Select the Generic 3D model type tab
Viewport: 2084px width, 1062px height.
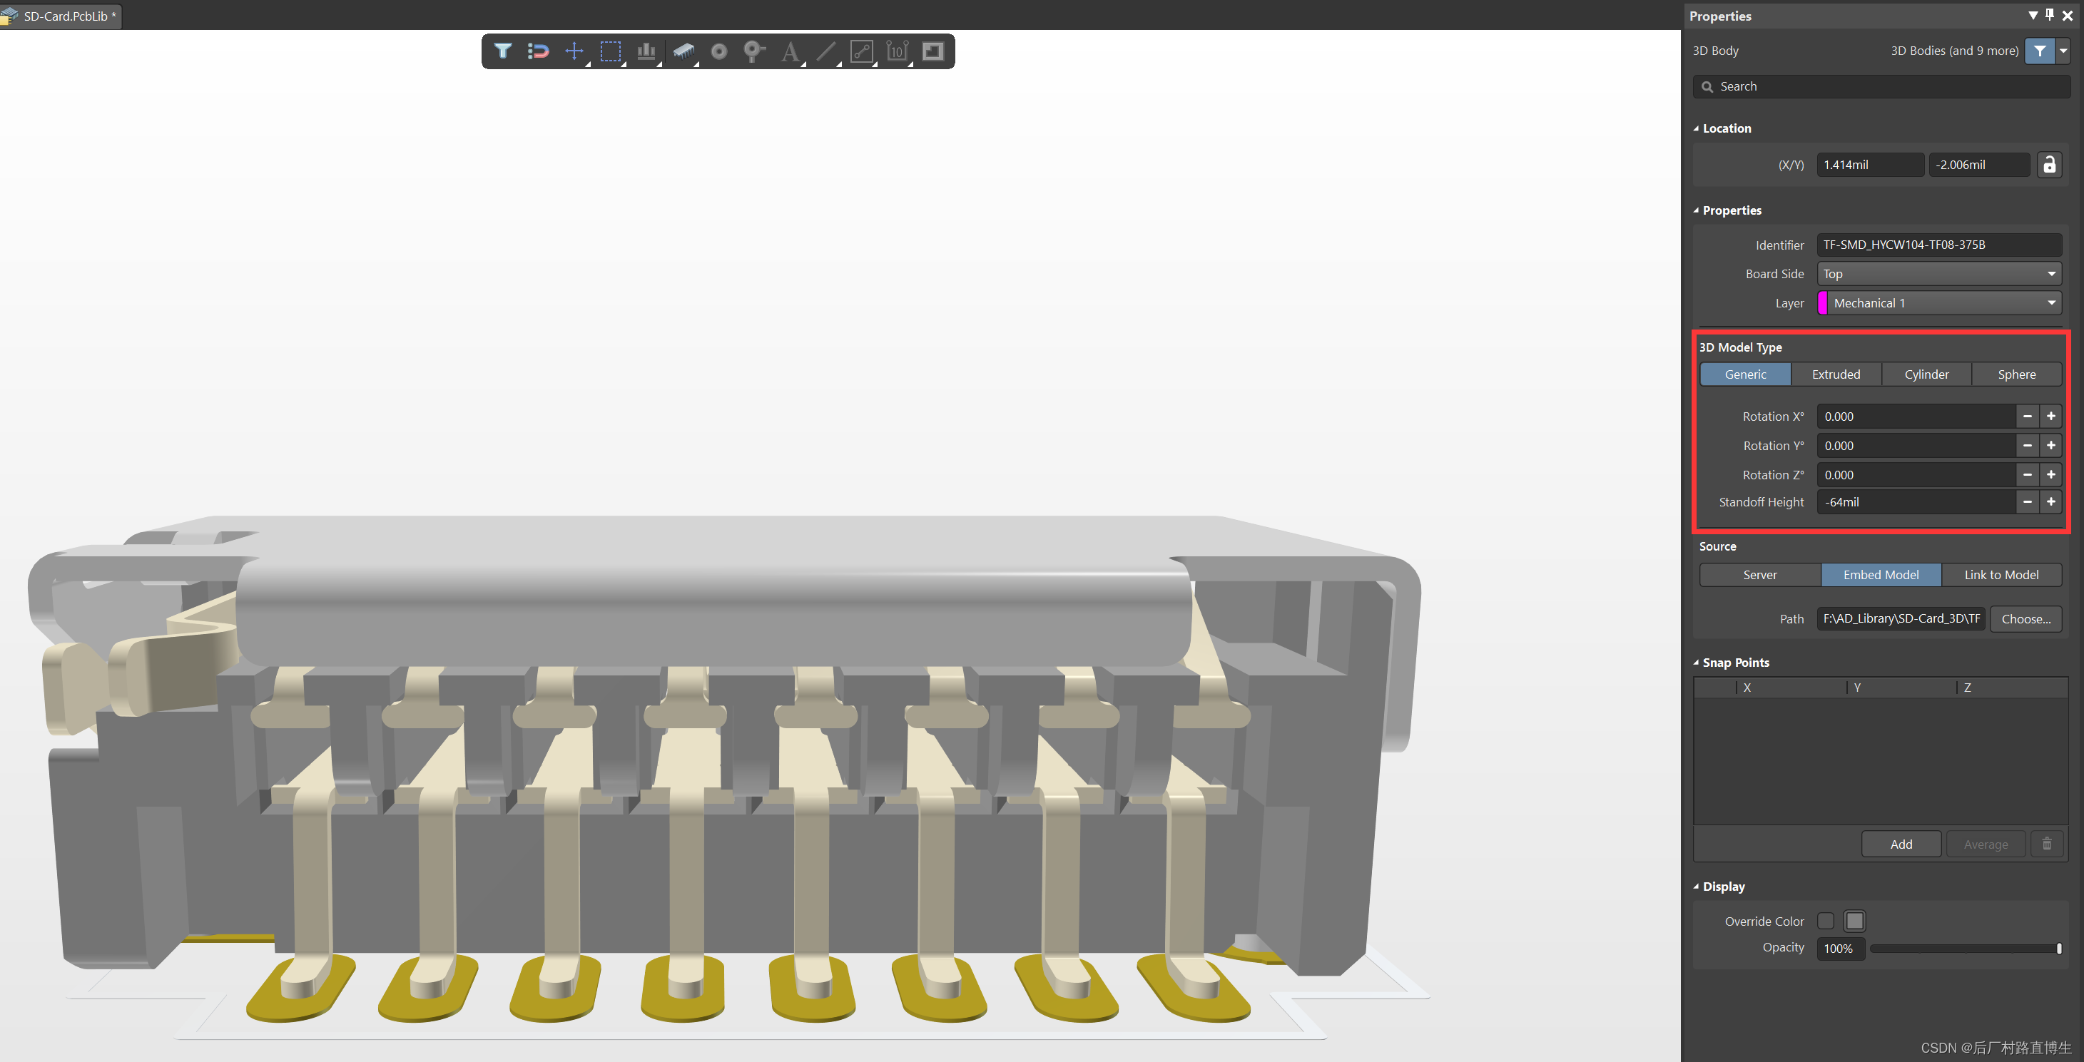point(1747,374)
